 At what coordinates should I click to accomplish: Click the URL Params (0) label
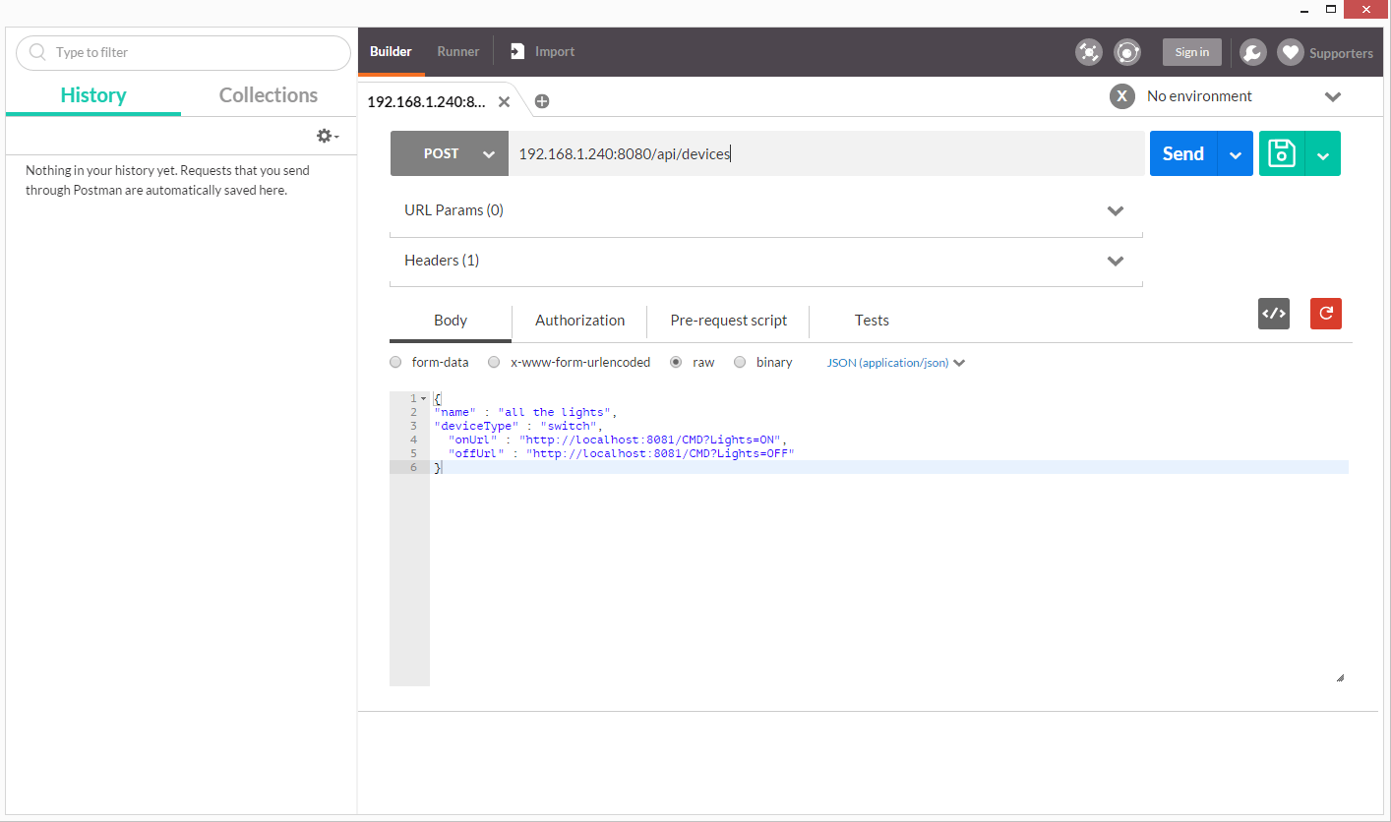coord(454,210)
